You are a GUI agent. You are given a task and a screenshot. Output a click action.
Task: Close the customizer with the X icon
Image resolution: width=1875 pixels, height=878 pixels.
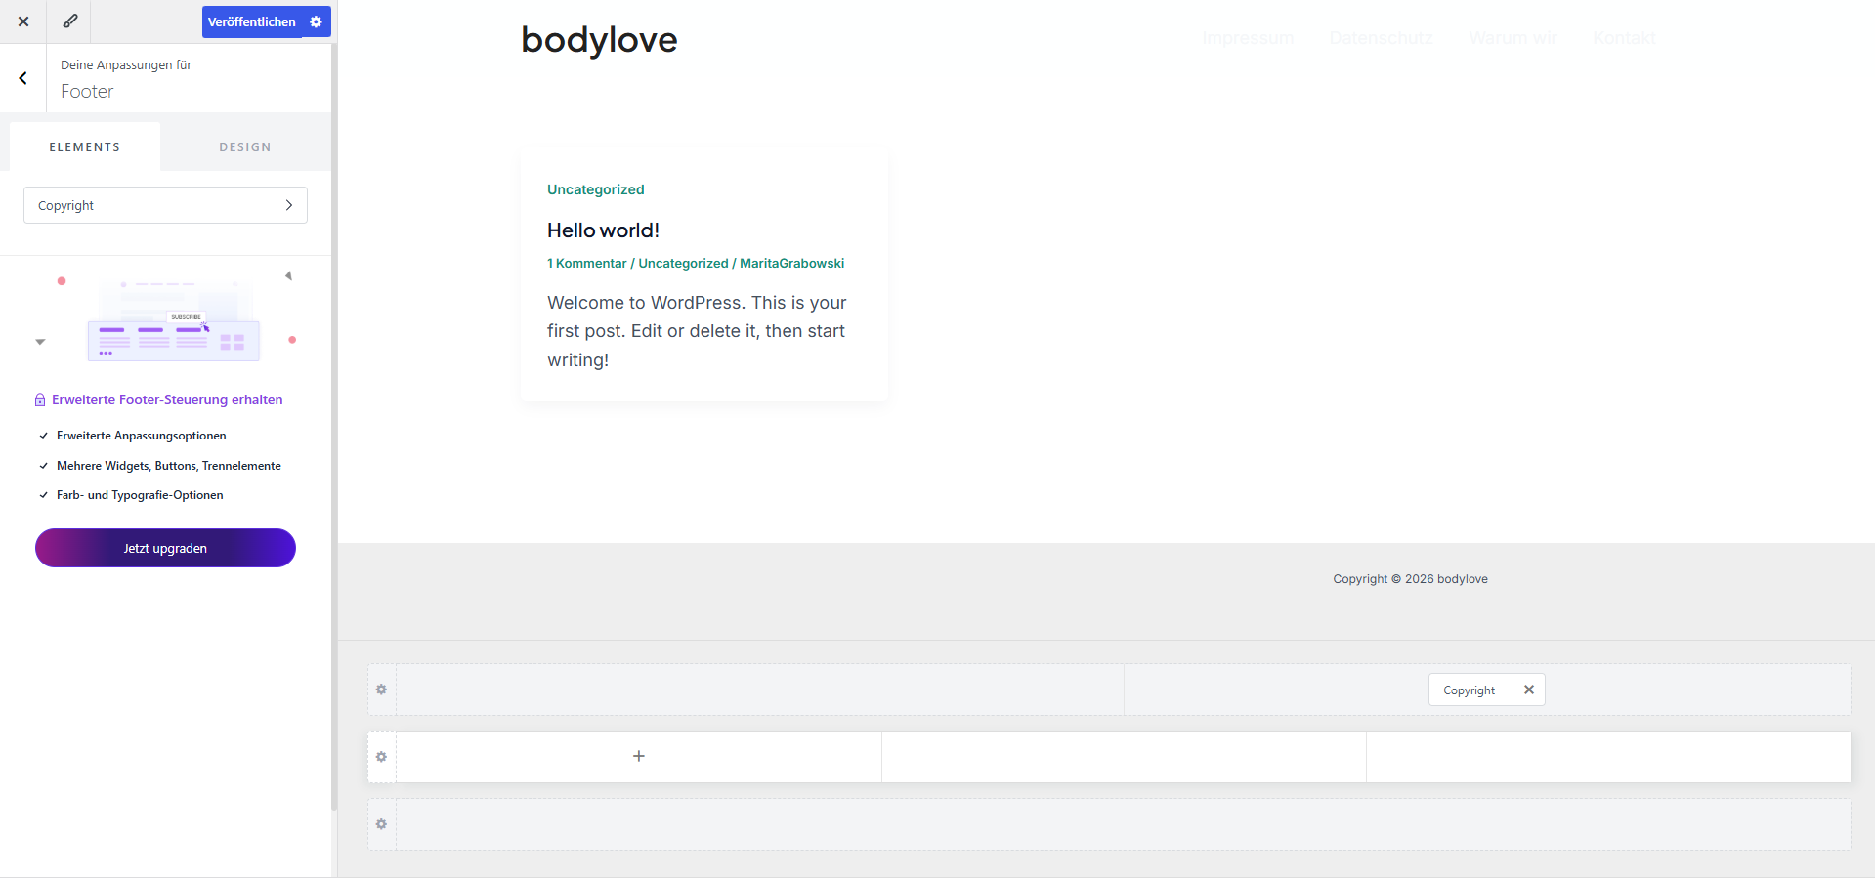click(x=23, y=21)
